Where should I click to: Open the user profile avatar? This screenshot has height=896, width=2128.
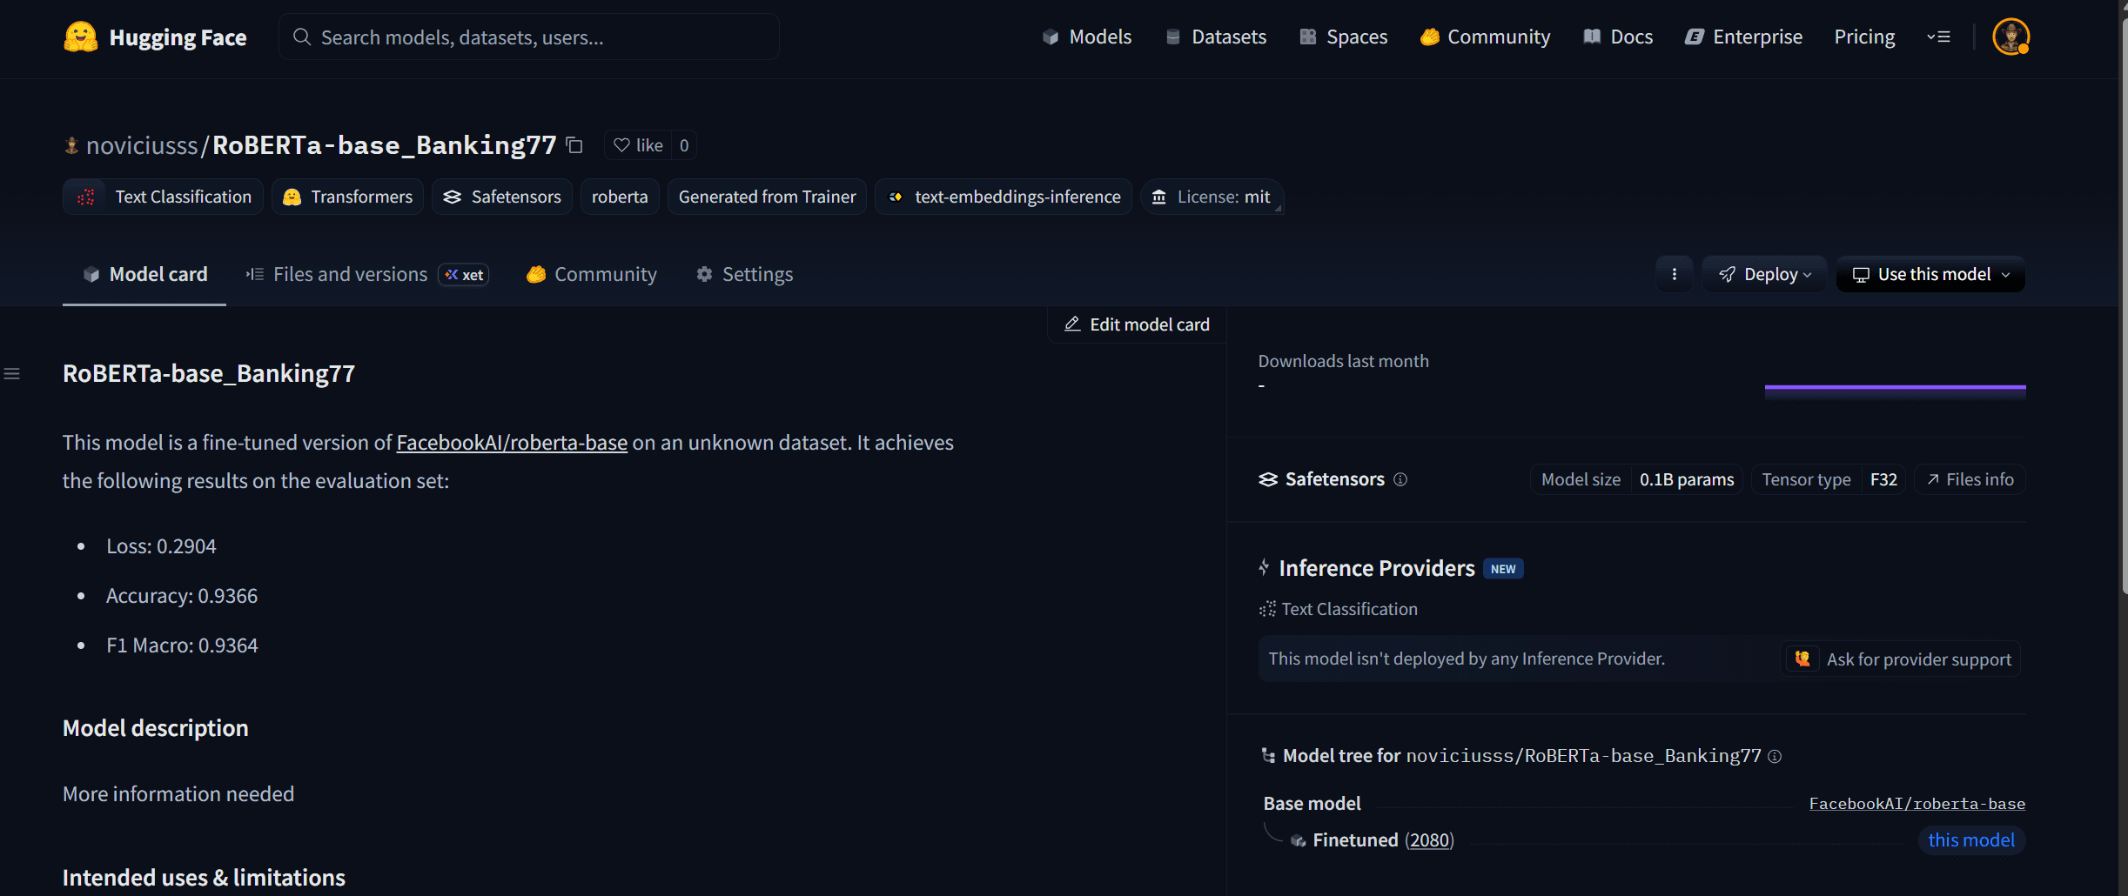coord(2011,37)
